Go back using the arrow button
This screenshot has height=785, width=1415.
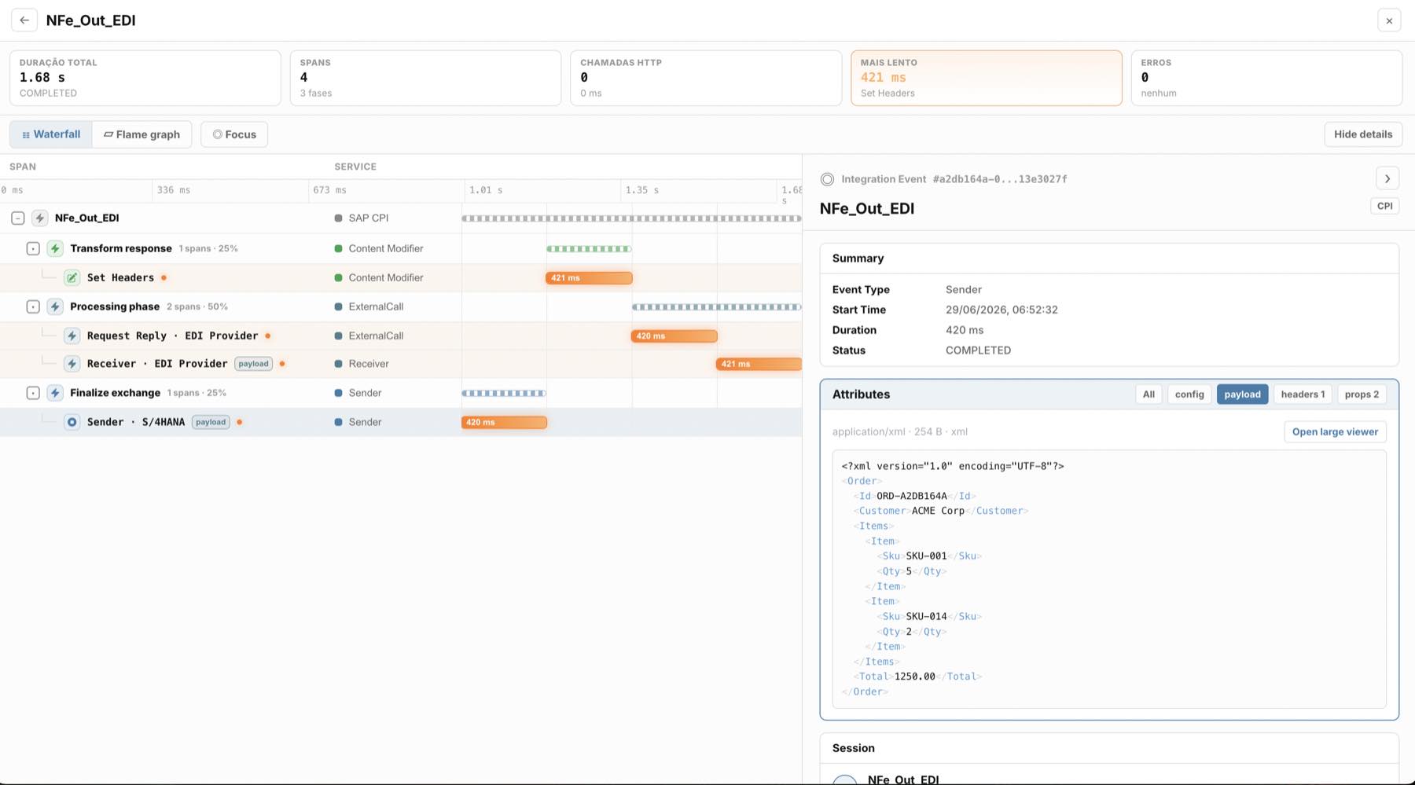24,20
